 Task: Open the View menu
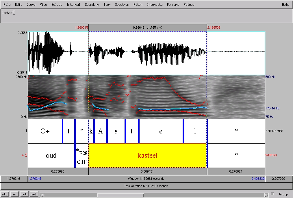pyautogui.click(x=43, y=5)
